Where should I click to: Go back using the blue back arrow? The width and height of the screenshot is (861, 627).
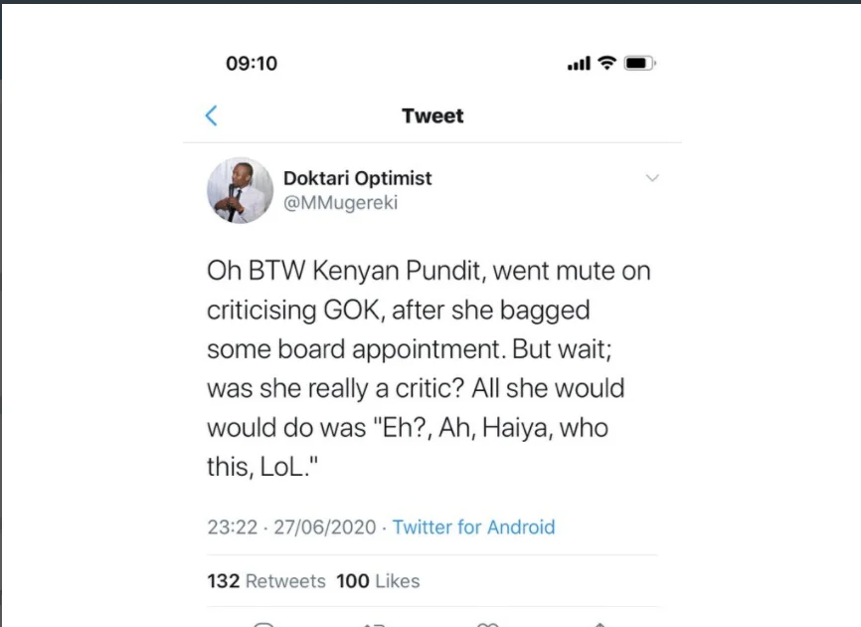(x=211, y=115)
